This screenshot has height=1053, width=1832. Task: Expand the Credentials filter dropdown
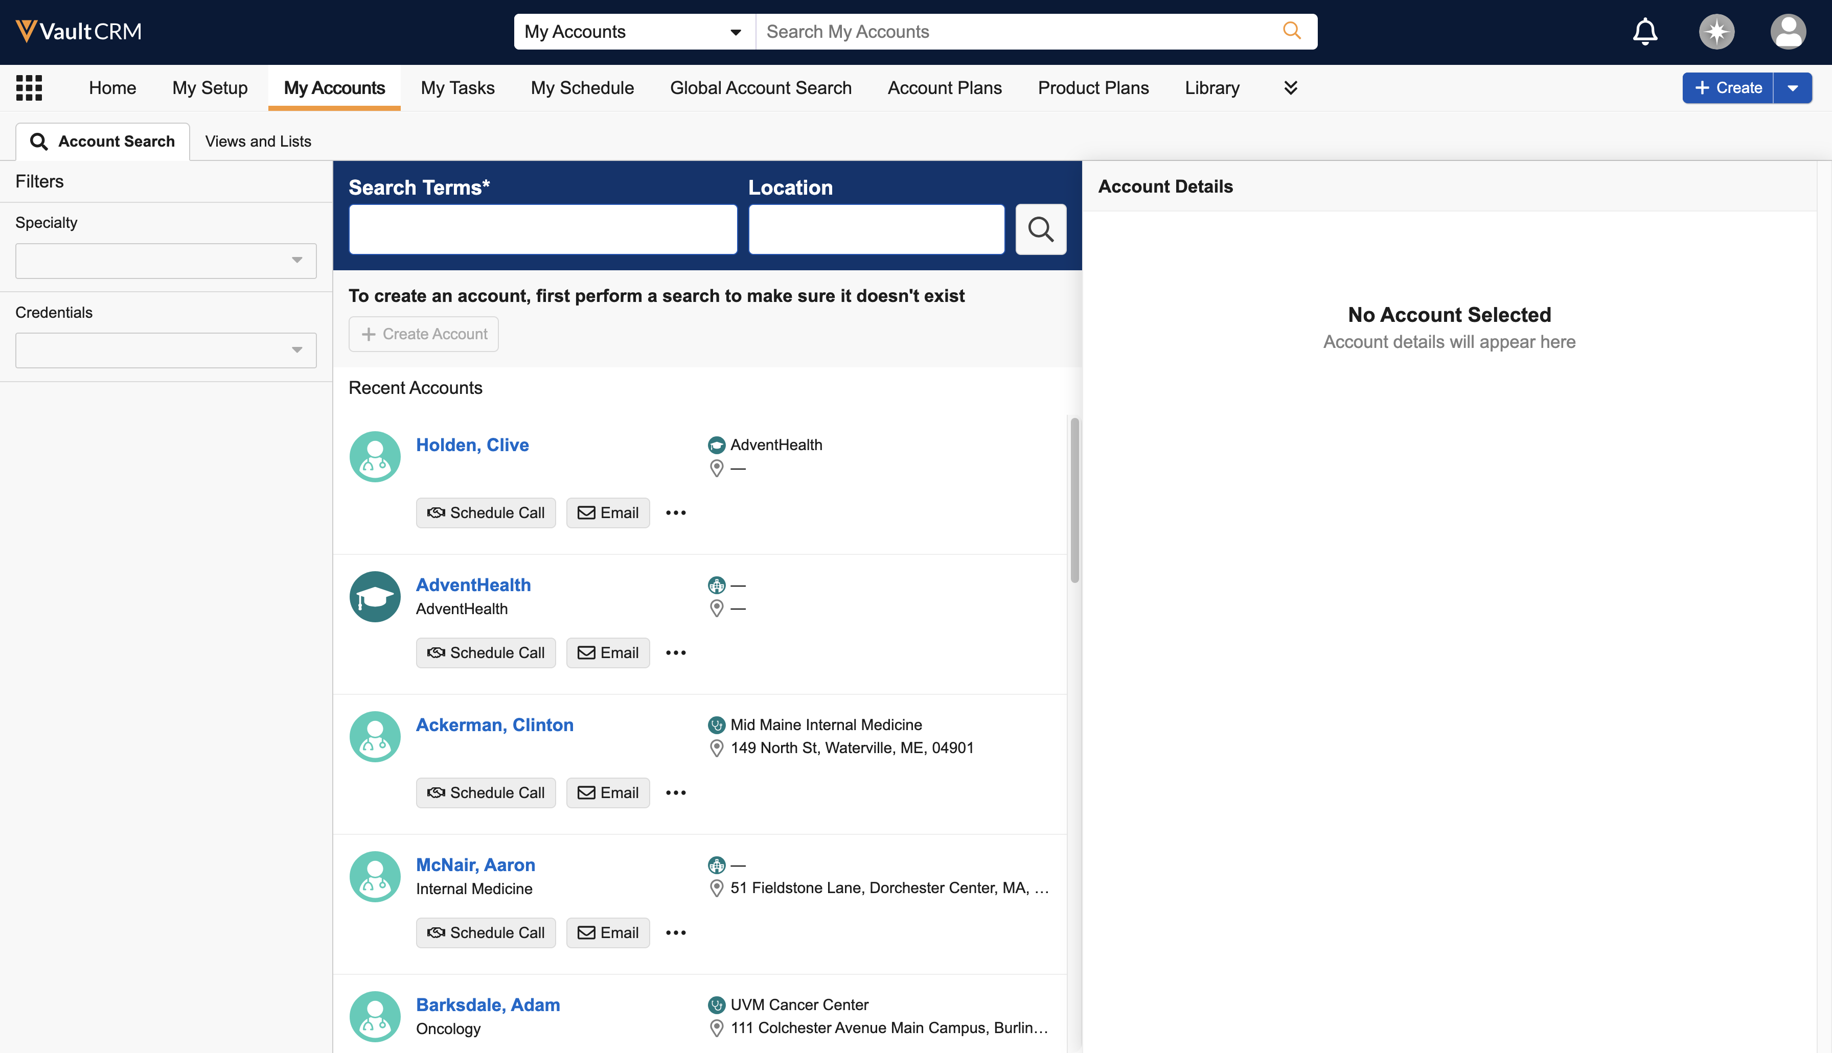coord(166,350)
